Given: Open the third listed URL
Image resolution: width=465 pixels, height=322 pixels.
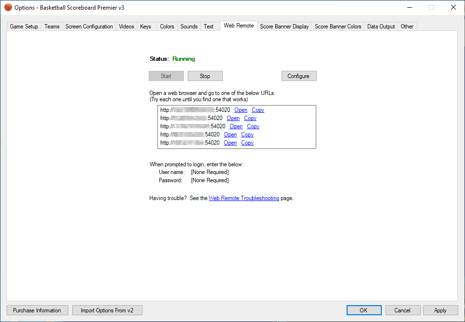Looking at the screenshot, I should (236, 126).
